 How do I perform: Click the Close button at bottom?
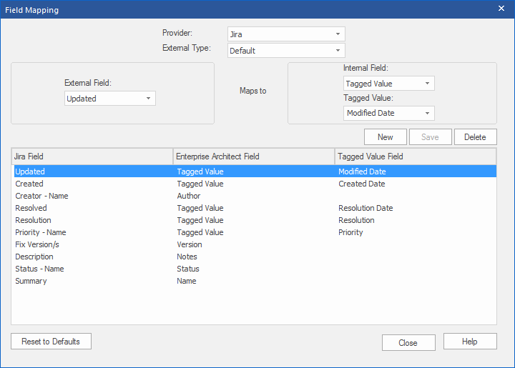pos(408,343)
